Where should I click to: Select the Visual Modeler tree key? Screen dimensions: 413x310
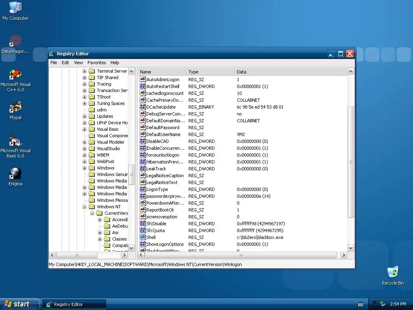coord(111,142)
